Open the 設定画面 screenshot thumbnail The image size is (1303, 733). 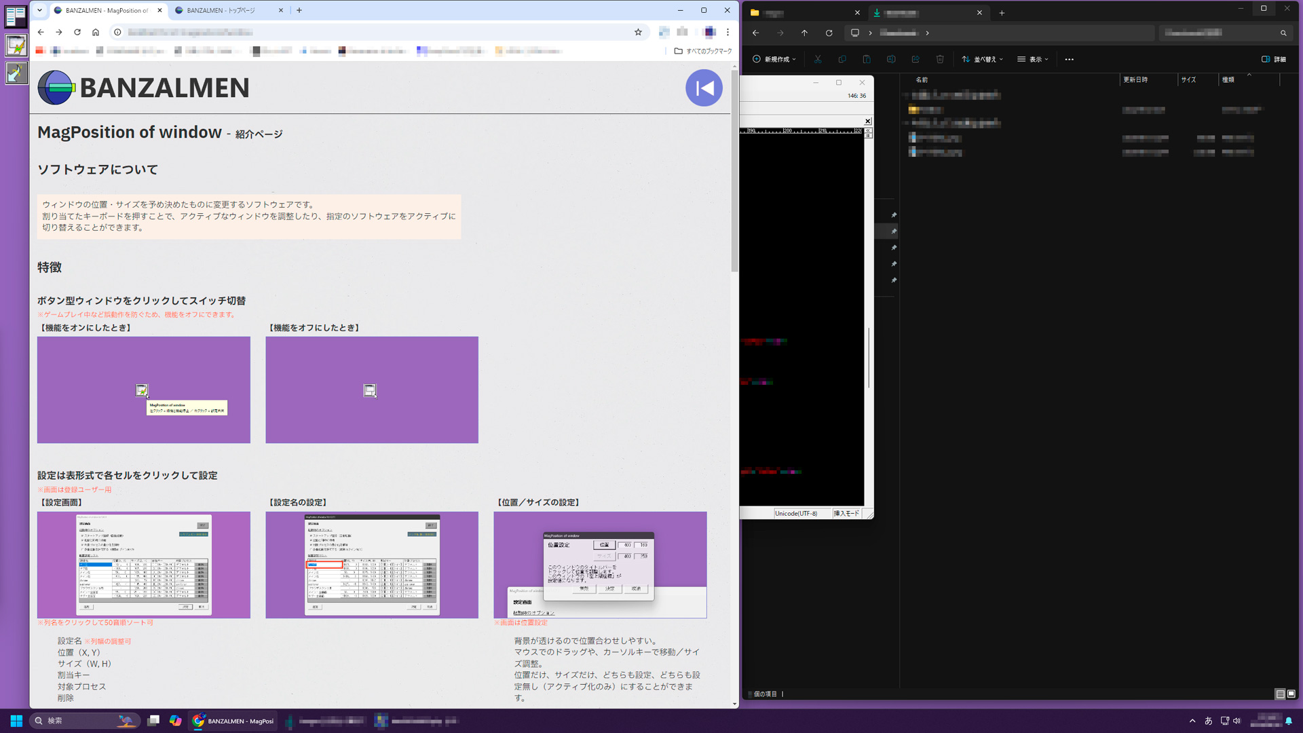[143, 565]
